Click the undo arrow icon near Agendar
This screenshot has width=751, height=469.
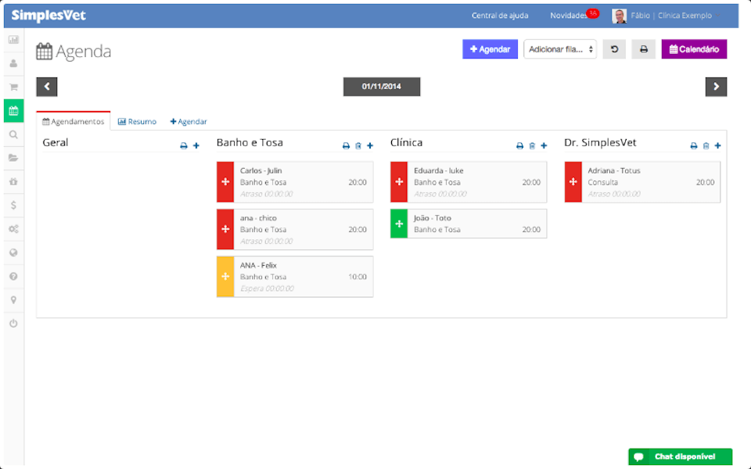pos(614,48)
